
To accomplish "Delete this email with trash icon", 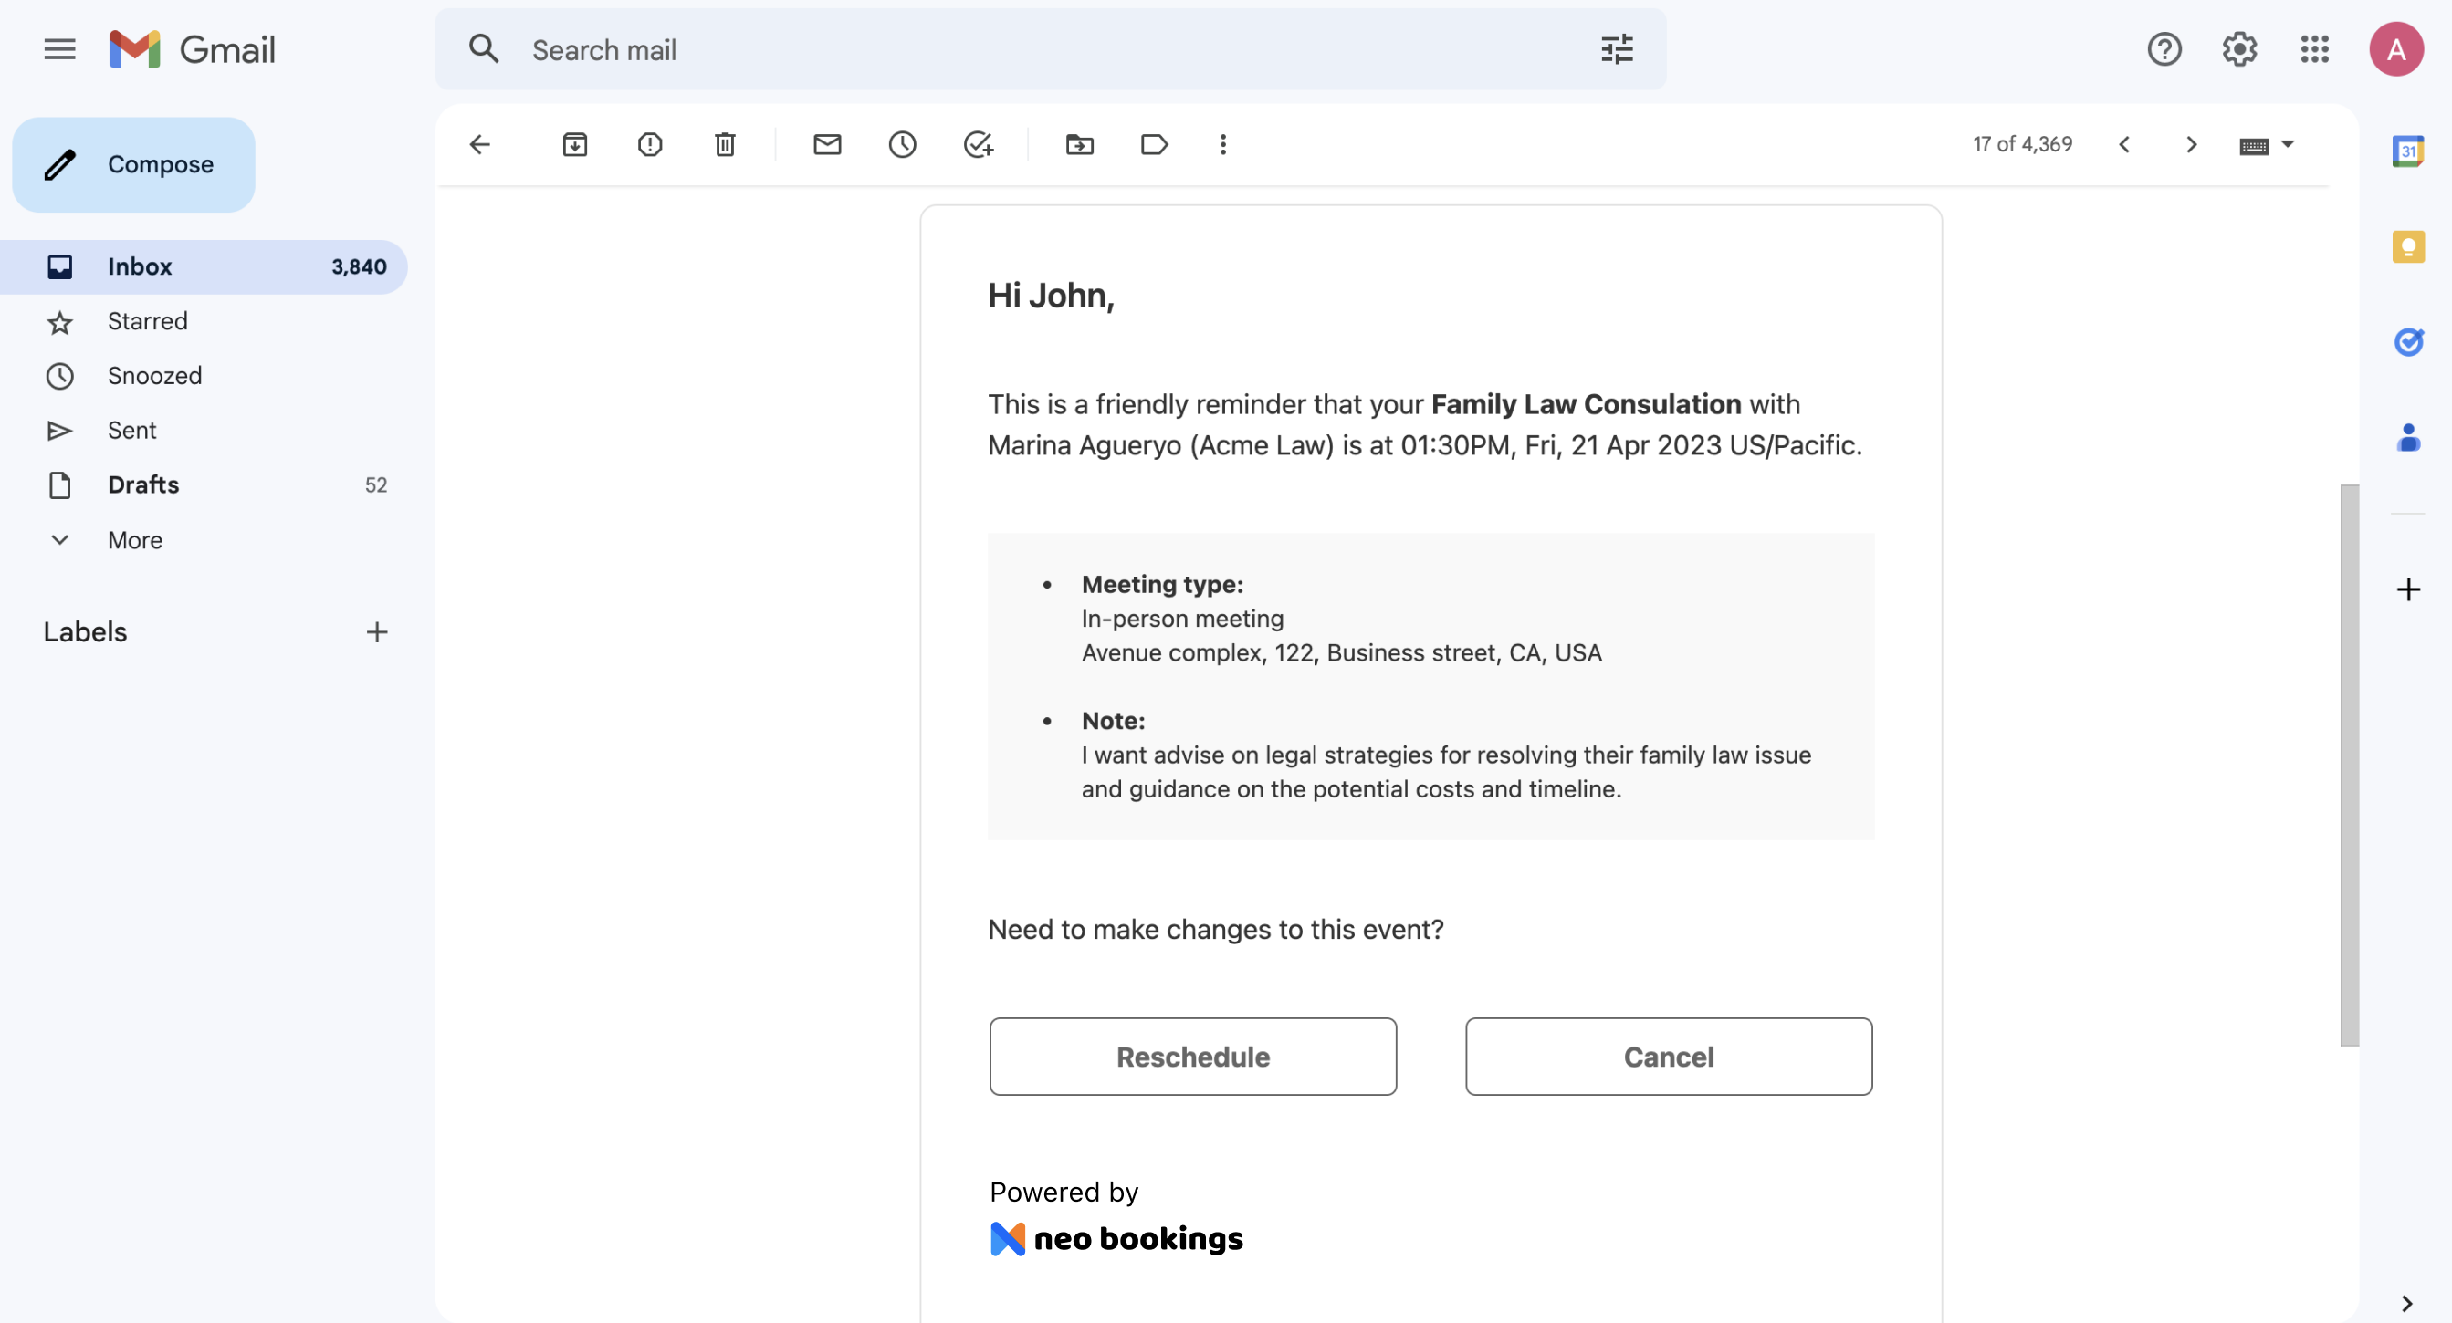I will click(724, 144).
